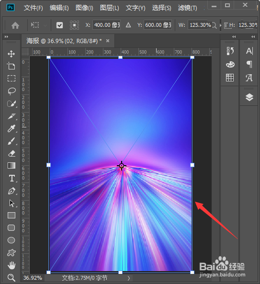Select the Rounded Rectangle tool
This screenshot has width=260, height=284.
click(11, 227)
